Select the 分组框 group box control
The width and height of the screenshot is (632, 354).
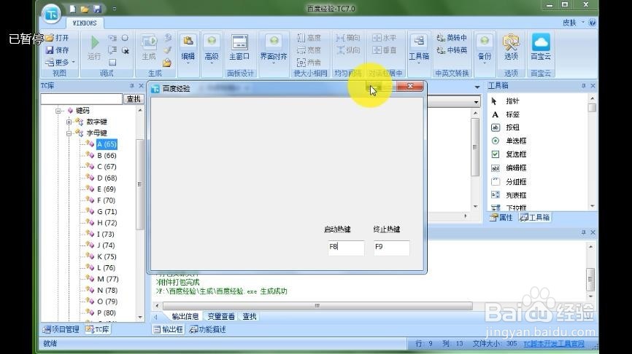509,182
